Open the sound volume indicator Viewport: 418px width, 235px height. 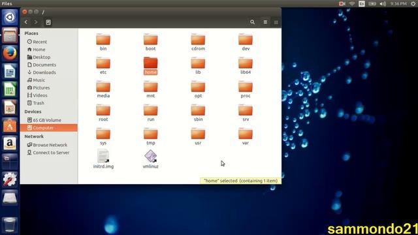pos(383,4)
